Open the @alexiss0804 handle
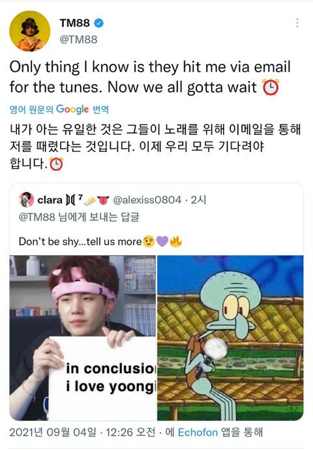 coord(147,200)
